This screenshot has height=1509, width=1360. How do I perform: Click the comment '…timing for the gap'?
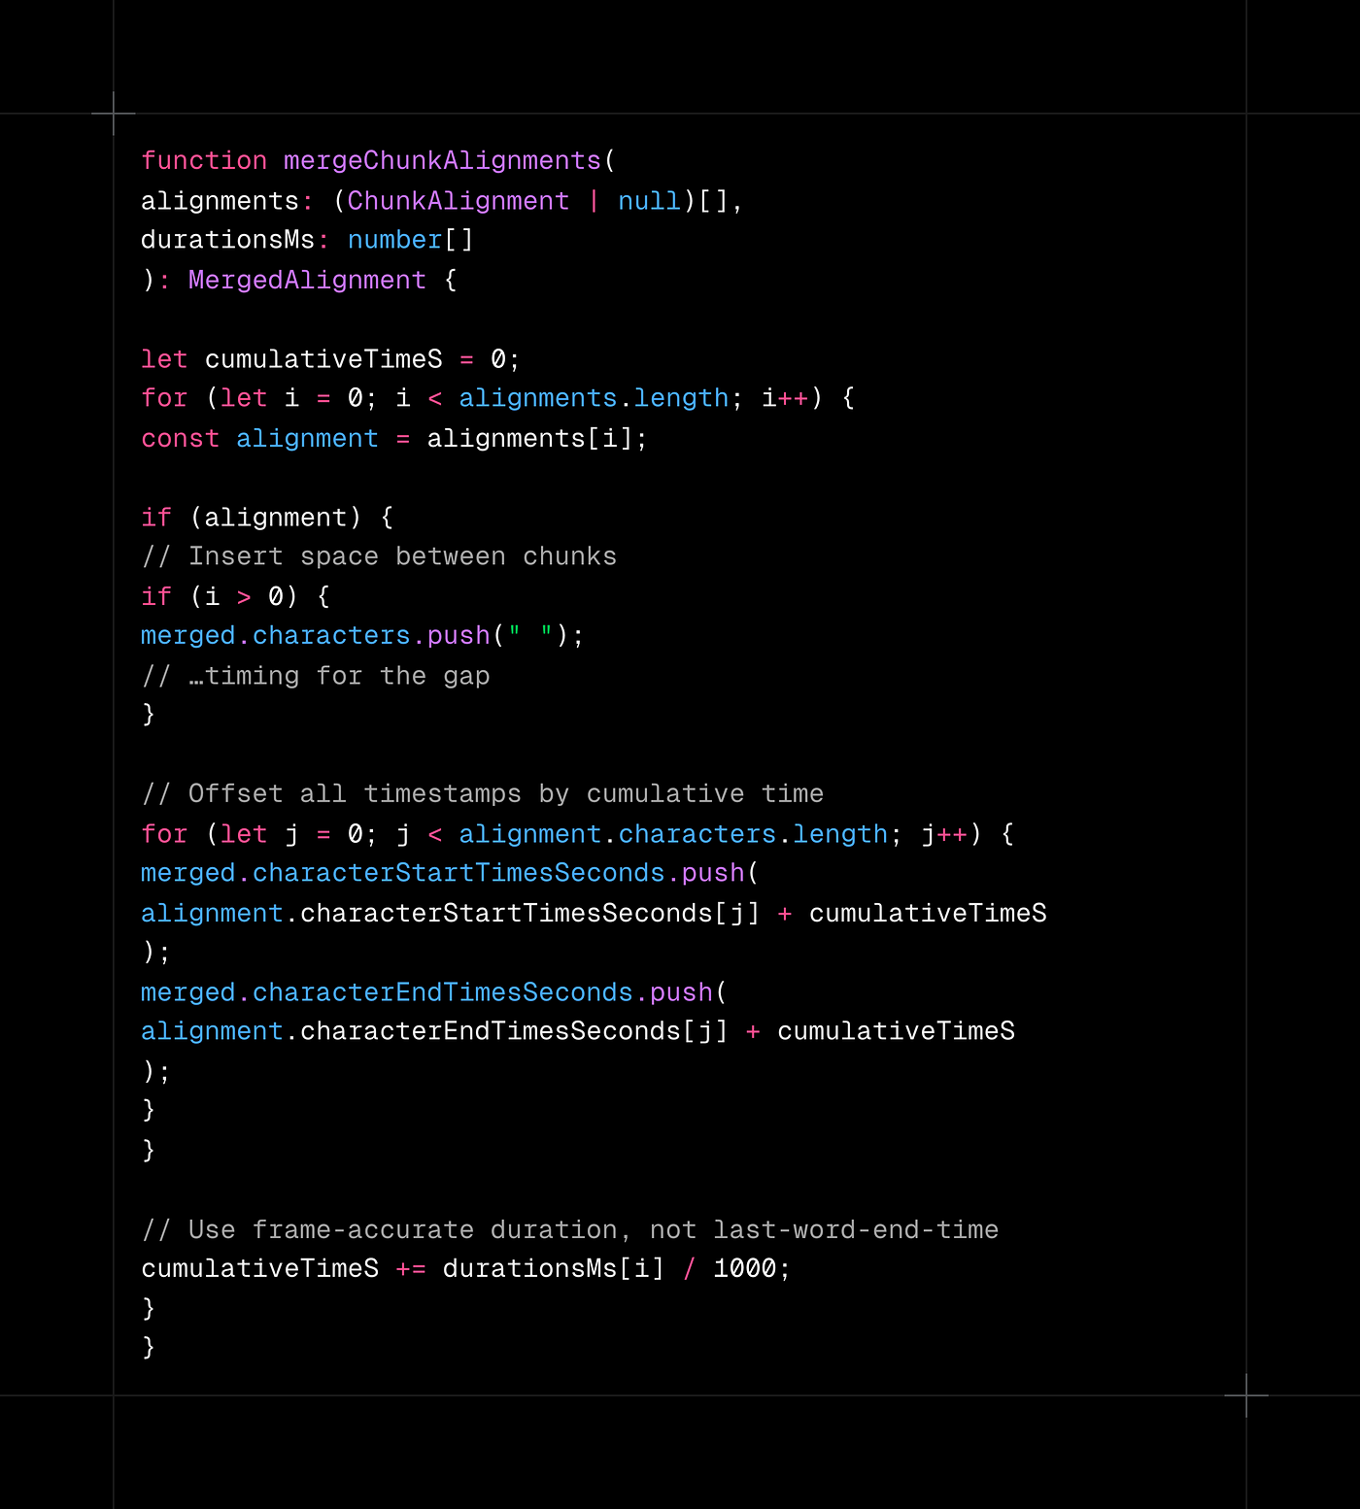316,676
